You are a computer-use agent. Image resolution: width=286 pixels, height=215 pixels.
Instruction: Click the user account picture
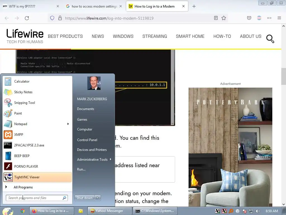pos(94,83)
